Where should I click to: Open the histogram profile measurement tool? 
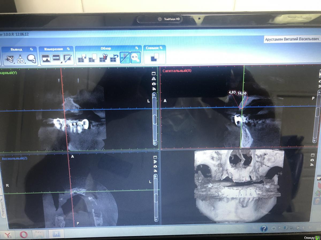tap(46, 58)
